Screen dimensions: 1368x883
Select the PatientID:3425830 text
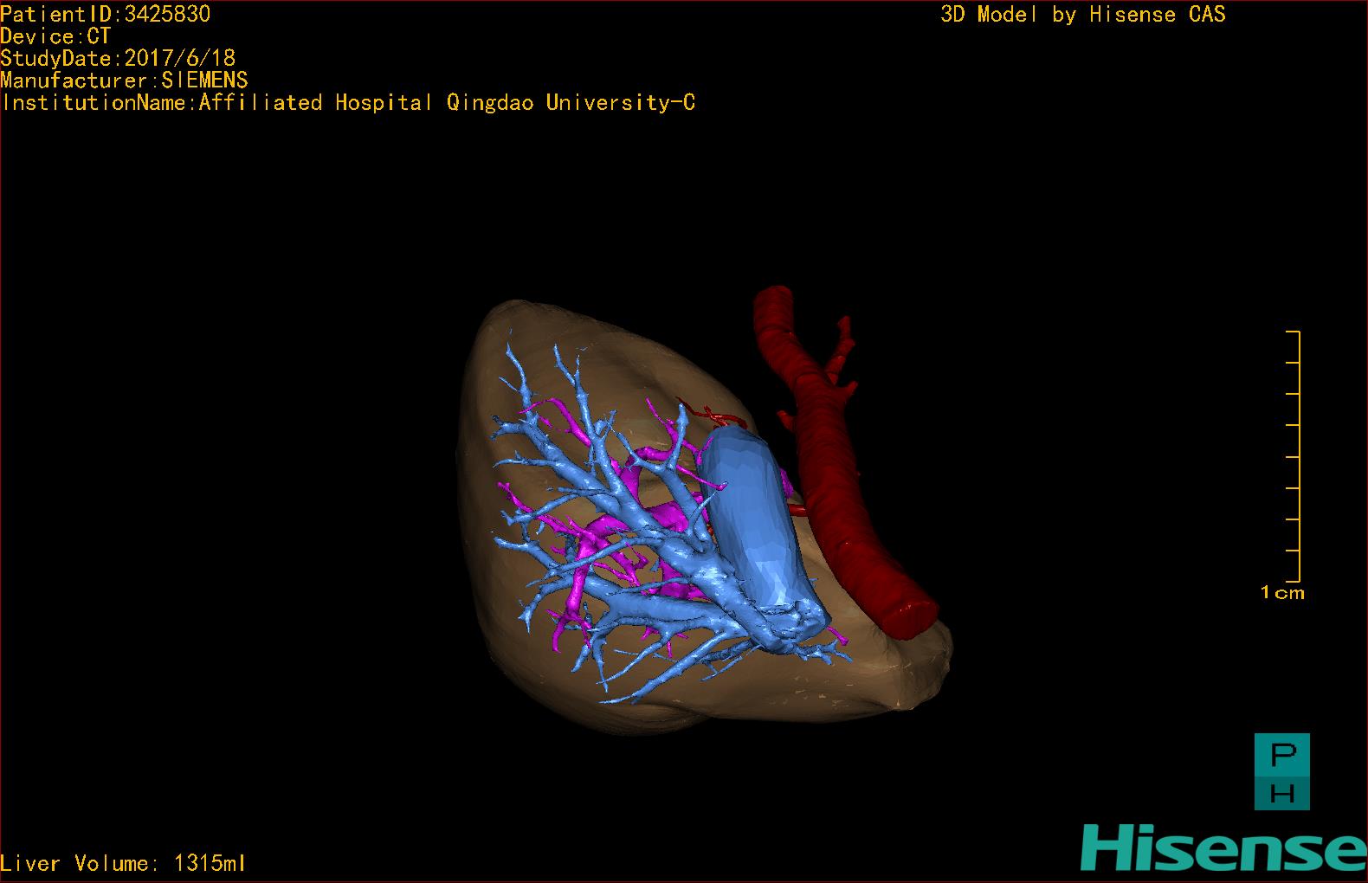click(x=105, y=14)
